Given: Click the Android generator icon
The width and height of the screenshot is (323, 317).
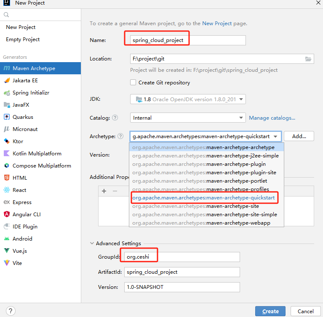Looking at the screenshot, I should tap(7, 239).
